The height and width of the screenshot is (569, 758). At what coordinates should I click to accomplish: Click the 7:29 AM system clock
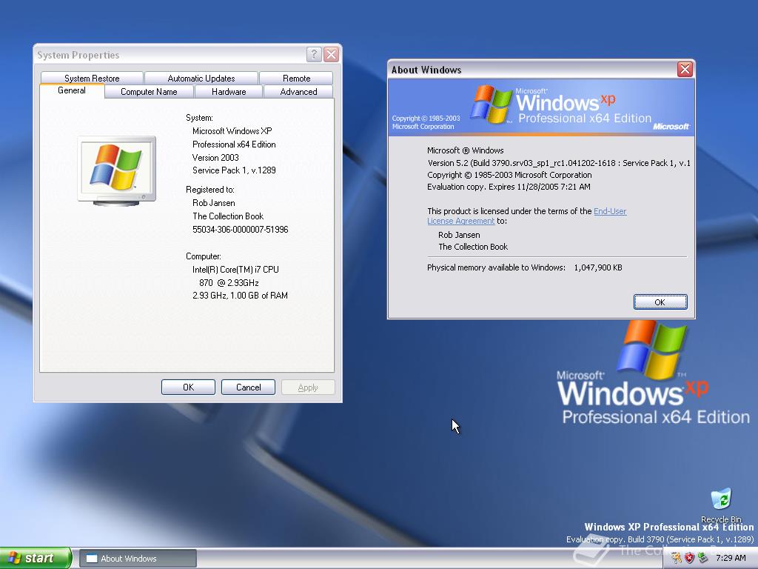click(731, 558)
